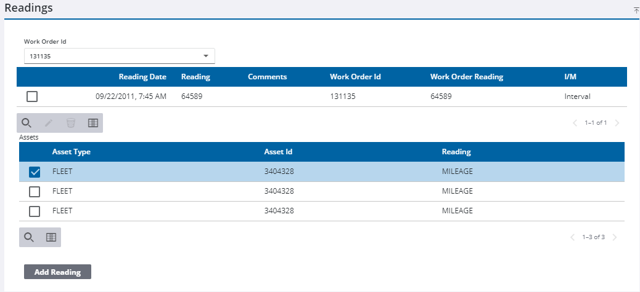This screenshot has width=640, height=292.
Task: Click search icon in Assets toolbar
Action: (29, 237)
